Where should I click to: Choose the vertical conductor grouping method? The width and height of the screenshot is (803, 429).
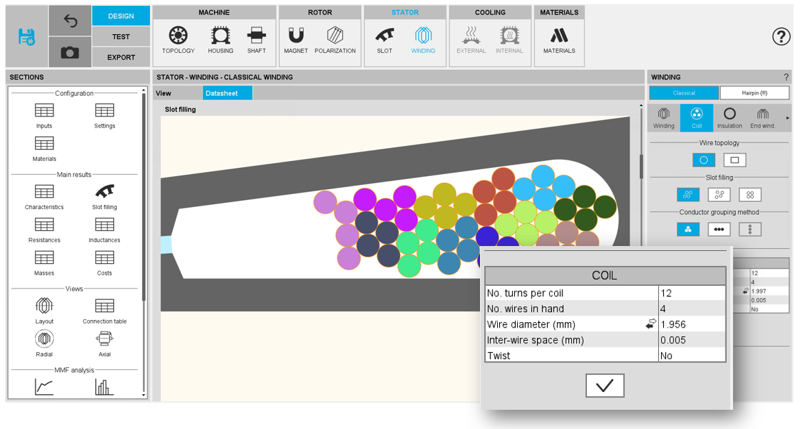click(750, 230)
